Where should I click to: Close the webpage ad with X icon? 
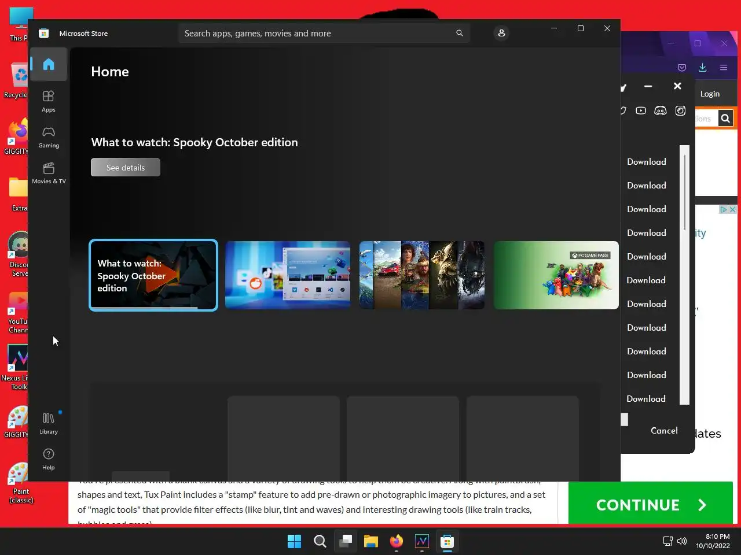[732, 209]
